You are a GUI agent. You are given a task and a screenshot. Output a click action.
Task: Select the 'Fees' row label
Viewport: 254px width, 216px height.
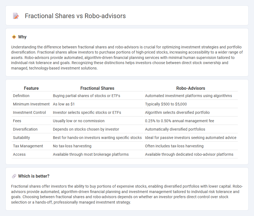click(17, 121)
